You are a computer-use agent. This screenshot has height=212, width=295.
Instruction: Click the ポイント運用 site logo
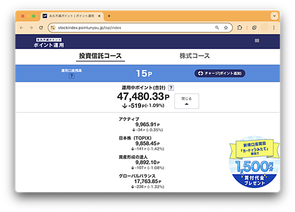49,42
